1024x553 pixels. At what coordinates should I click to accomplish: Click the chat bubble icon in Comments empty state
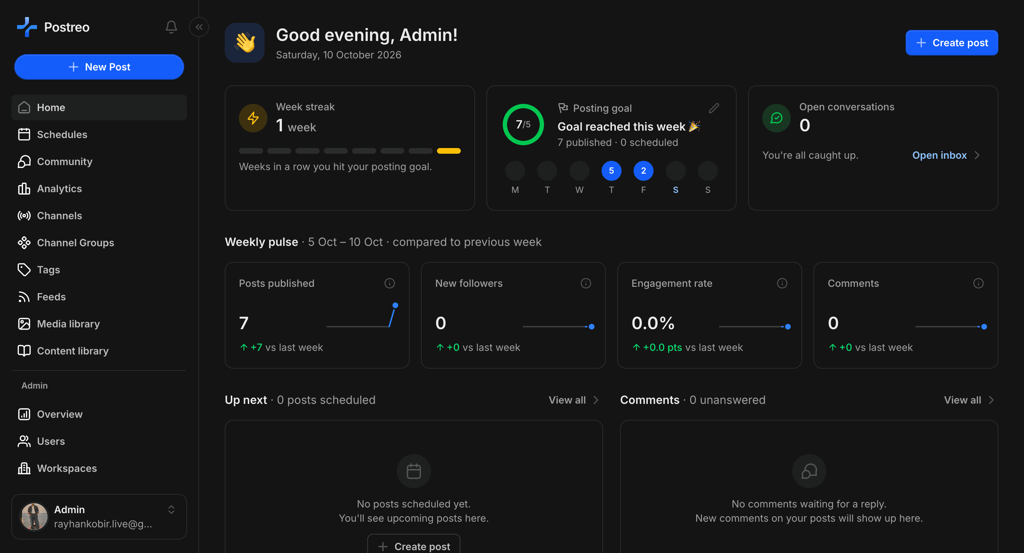tap(809, 471)
